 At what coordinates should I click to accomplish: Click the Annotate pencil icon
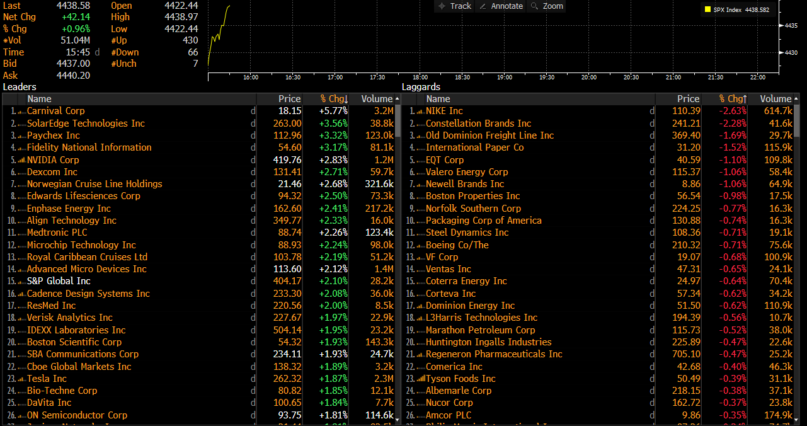click(483, 6)
